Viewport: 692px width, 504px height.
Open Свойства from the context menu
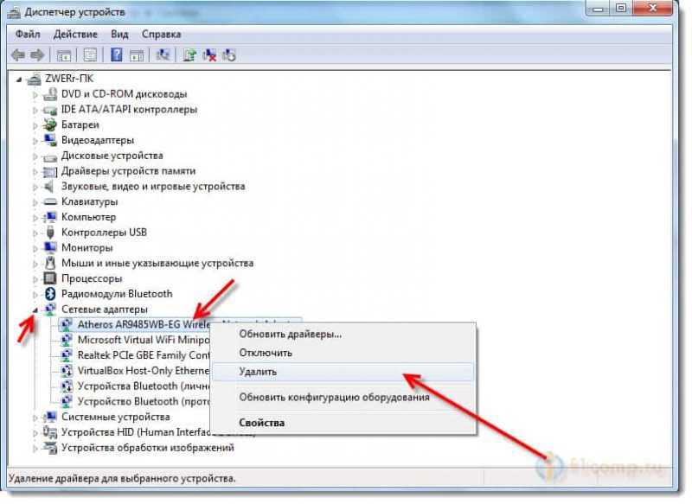[343, 423]
